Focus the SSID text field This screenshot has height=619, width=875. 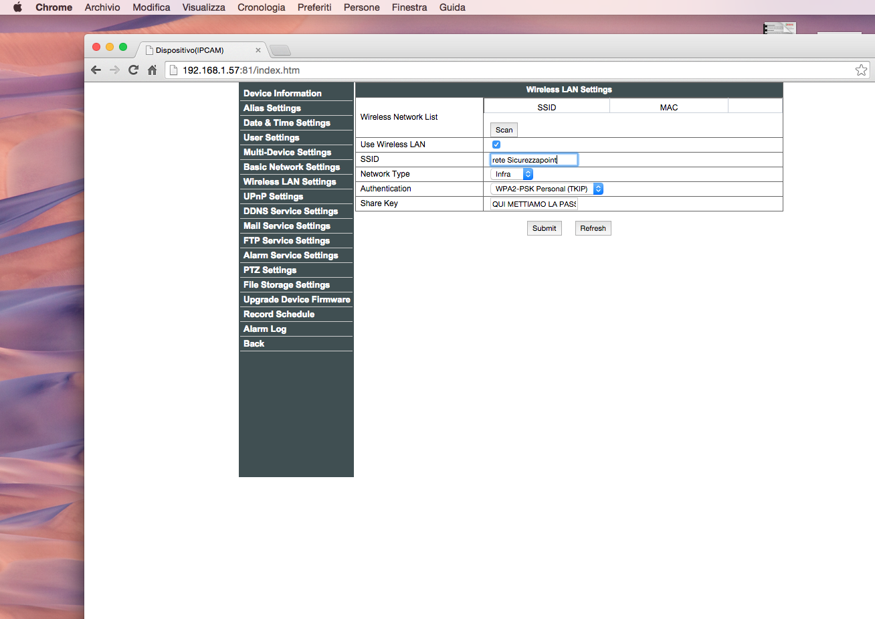[534, 160]
